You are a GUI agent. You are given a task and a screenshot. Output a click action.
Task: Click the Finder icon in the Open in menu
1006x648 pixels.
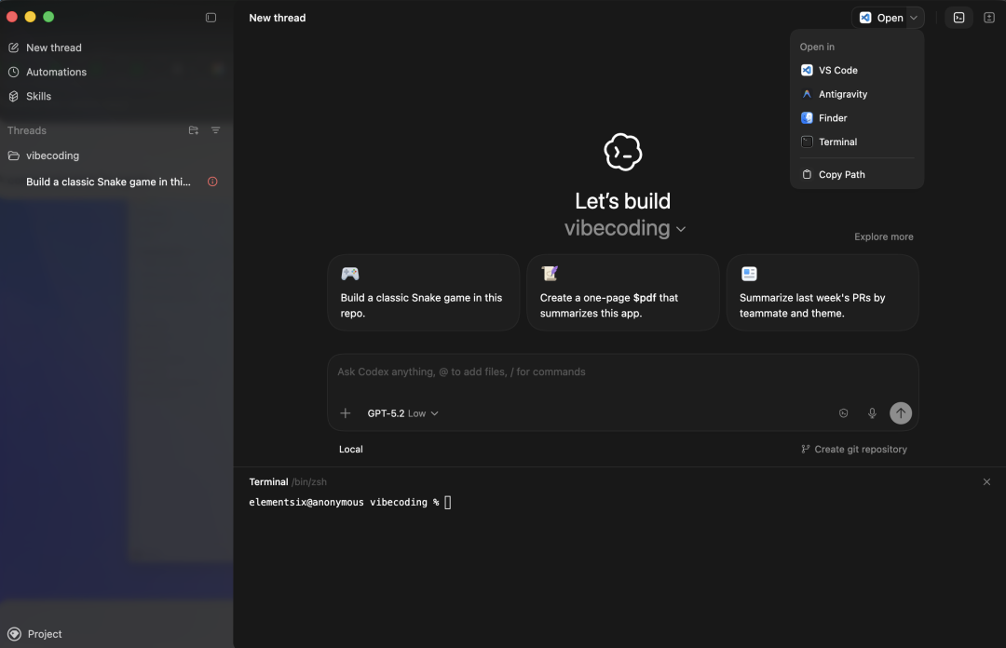[807, 118]
